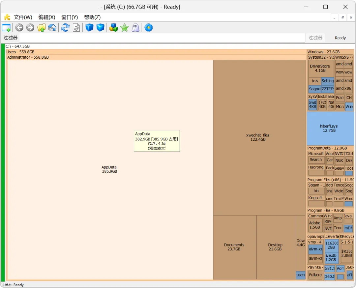
Task: Click the second blue cube detail icon
Action: click(100, 28)
